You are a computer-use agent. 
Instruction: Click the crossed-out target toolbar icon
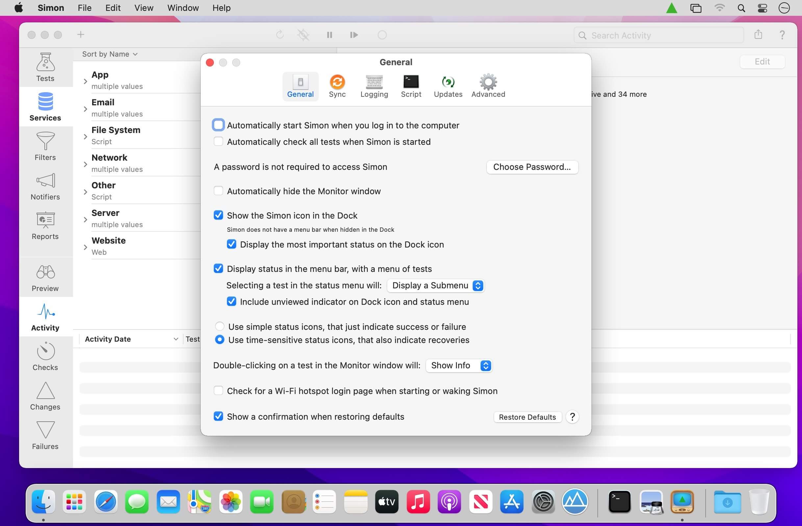tap(303, 35)
